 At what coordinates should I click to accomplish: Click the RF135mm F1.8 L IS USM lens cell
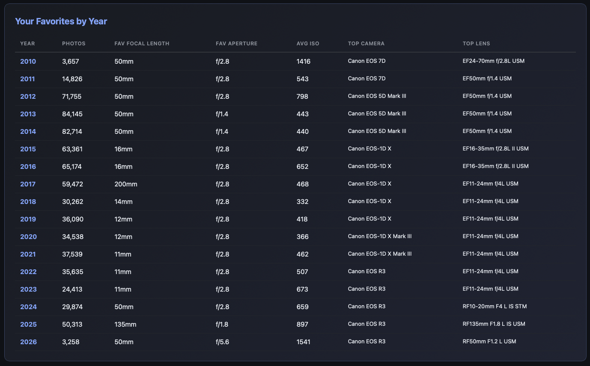tap(494, 324)
